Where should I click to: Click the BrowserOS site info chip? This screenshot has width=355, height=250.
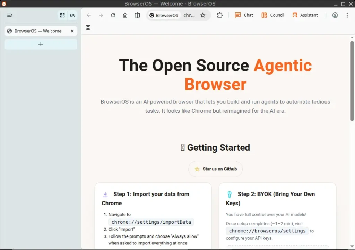[164, 15]
